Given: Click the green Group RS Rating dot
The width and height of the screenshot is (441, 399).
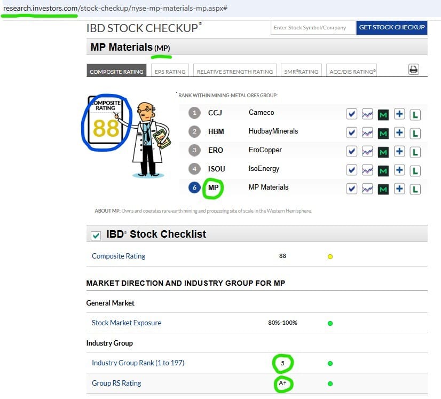Looking at the screenshot, I should (330, 384).
